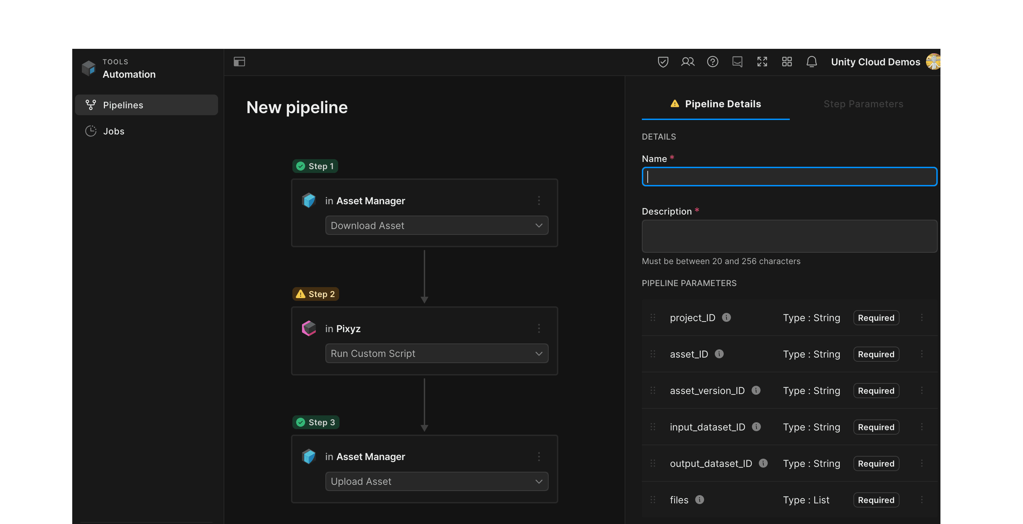The height and width of the screenshot is (524, 1023).
Task: Open the Run Custom Script dropdown
Action: coord(436,353)
